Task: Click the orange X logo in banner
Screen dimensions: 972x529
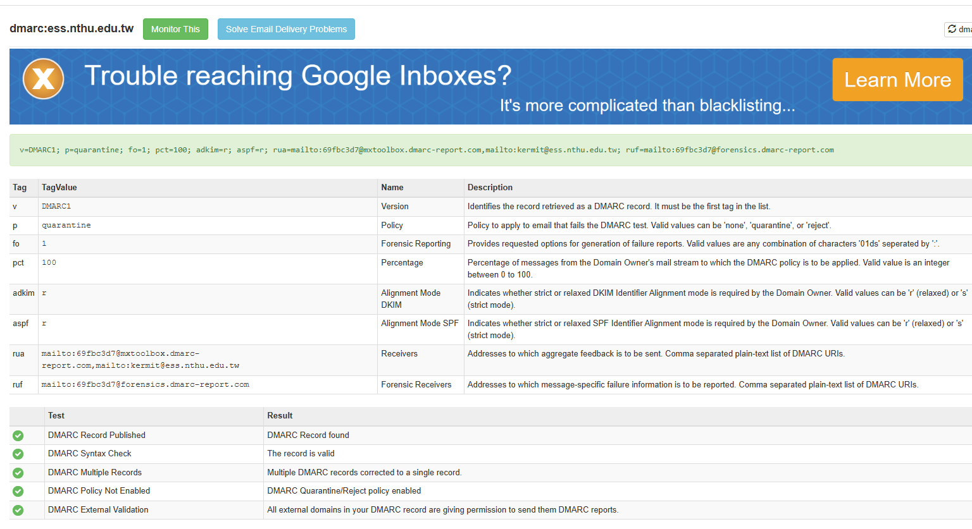Action: tap(43, 79)
